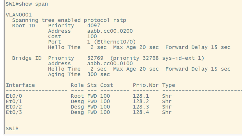This screenshot has width=242, height=137.
Task: Click the Bridge ID priority value 32769
Action: point(95,58)
